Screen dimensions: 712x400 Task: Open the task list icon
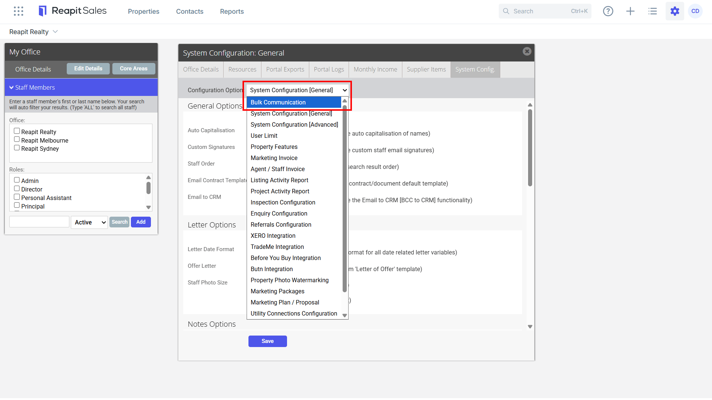(653, 11)
